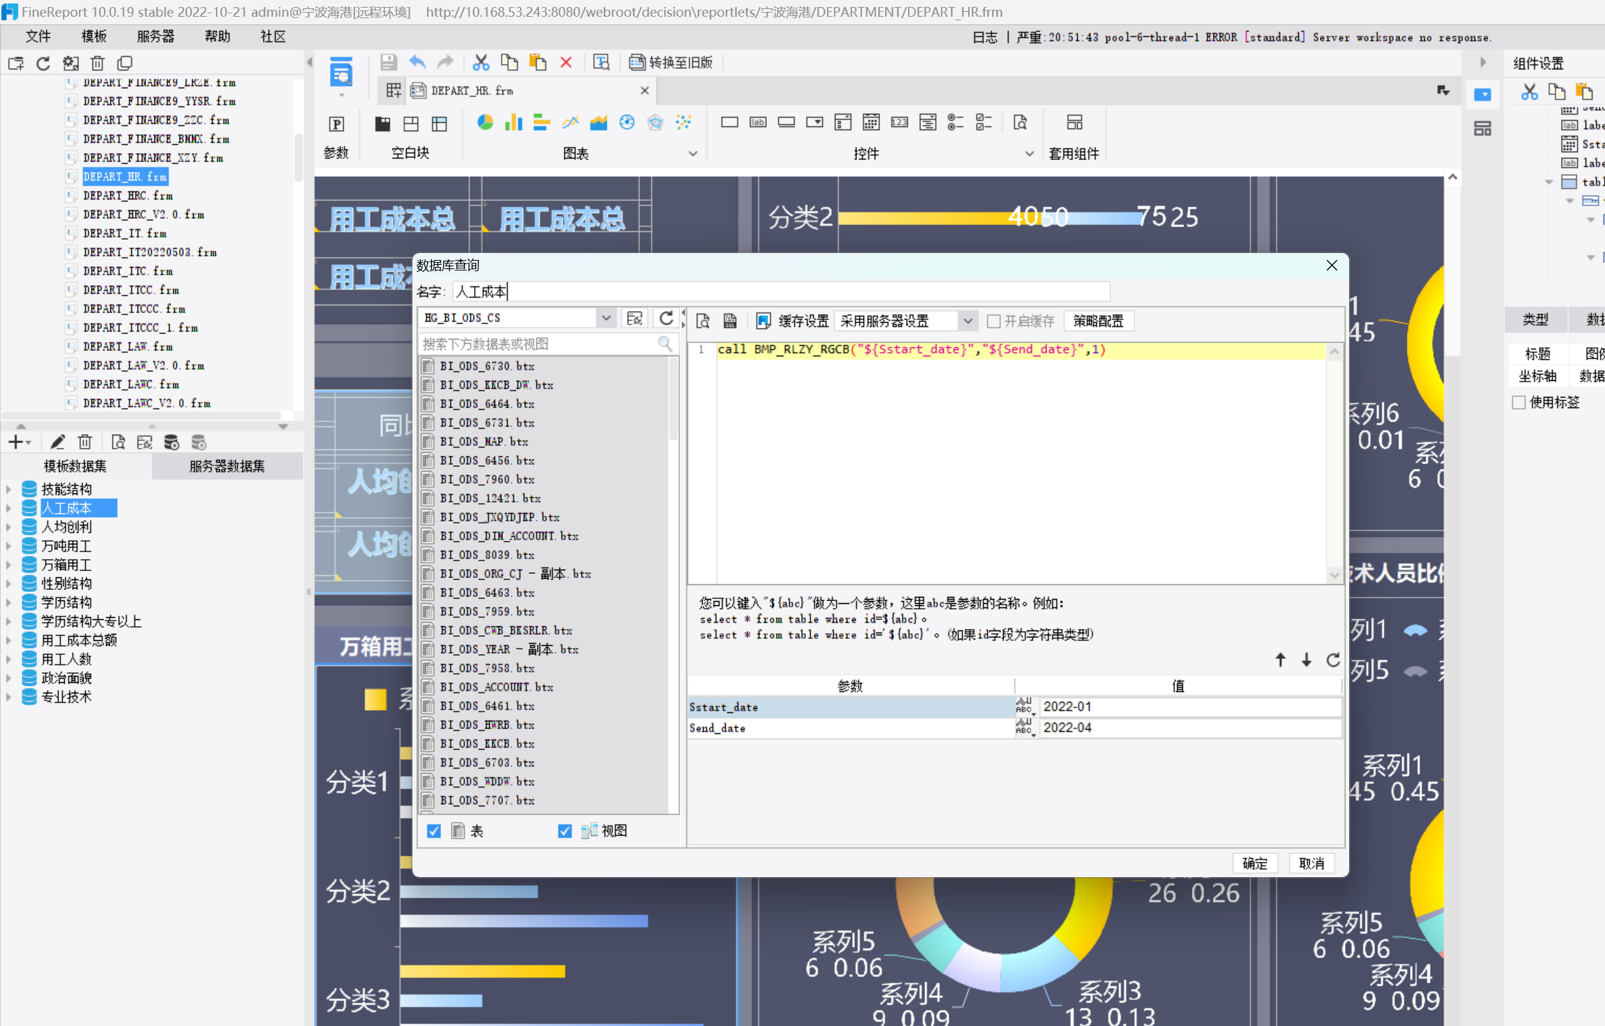Image resolution: width=1605 pixels, height=1026 pixels.
Task: Open the 服务器 menu
Action: pyautogui.click(x=155, y=36)
